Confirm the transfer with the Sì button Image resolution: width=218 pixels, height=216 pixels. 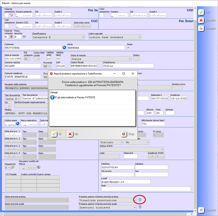(x=58, y=134)
